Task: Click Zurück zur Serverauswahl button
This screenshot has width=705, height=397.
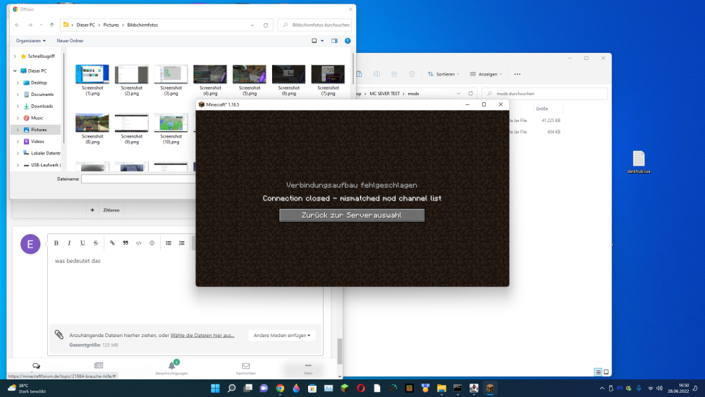Action: pyautogui.click(x=352, y=215)
